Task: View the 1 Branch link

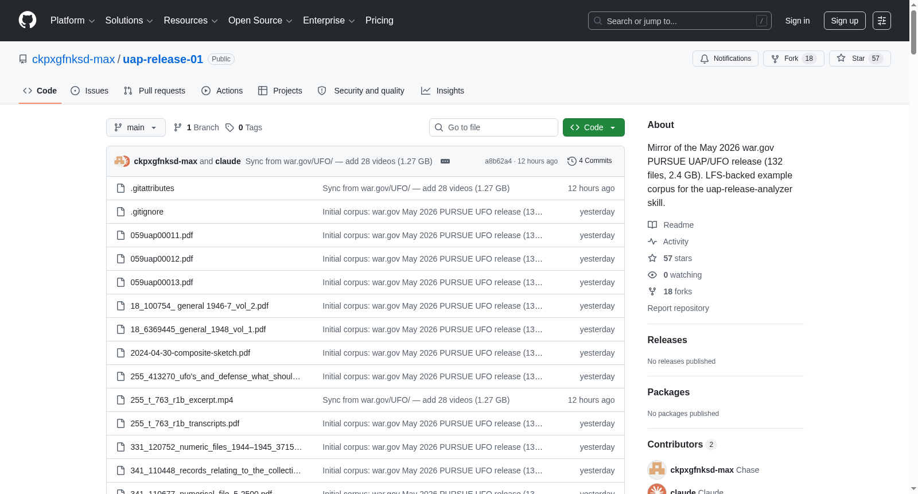Action: click(x=196, y=127)
